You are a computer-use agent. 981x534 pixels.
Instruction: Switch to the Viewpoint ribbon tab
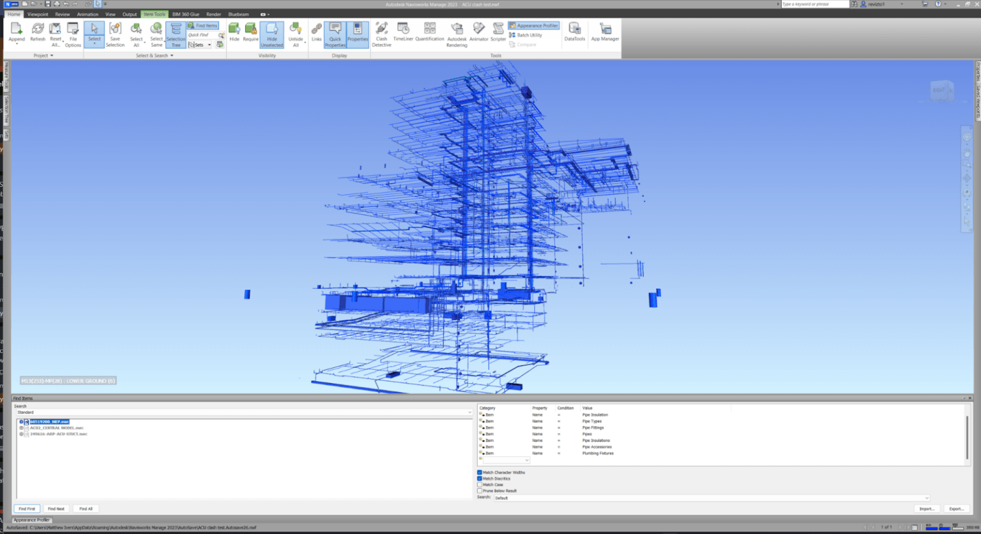point(37,13)
